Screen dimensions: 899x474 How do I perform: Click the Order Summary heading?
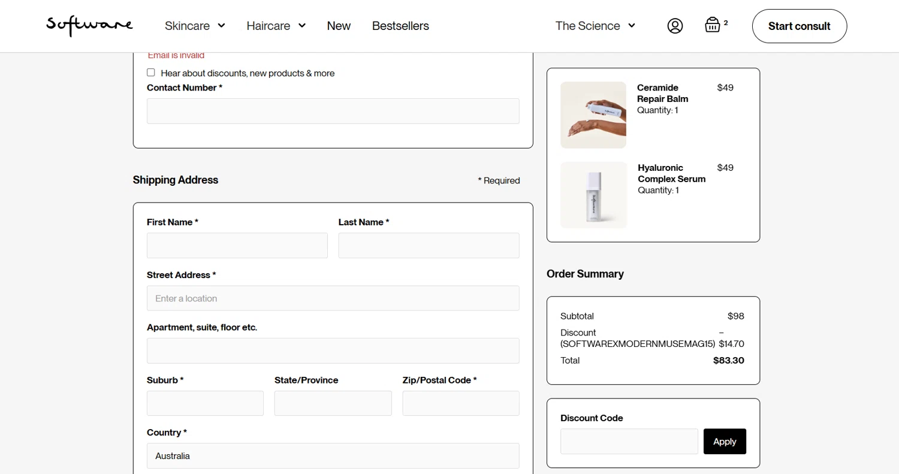pos(585,274)
